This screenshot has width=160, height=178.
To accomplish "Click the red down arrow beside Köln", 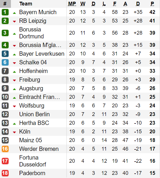I will pyautogui.click(x=14, y=132).
